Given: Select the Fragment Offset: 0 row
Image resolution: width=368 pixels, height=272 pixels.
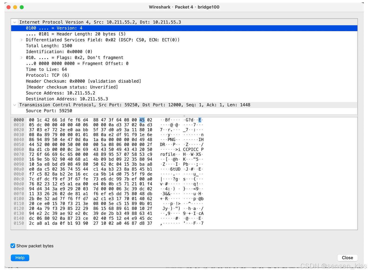Looking at the screenshot, I should [184, 63].
